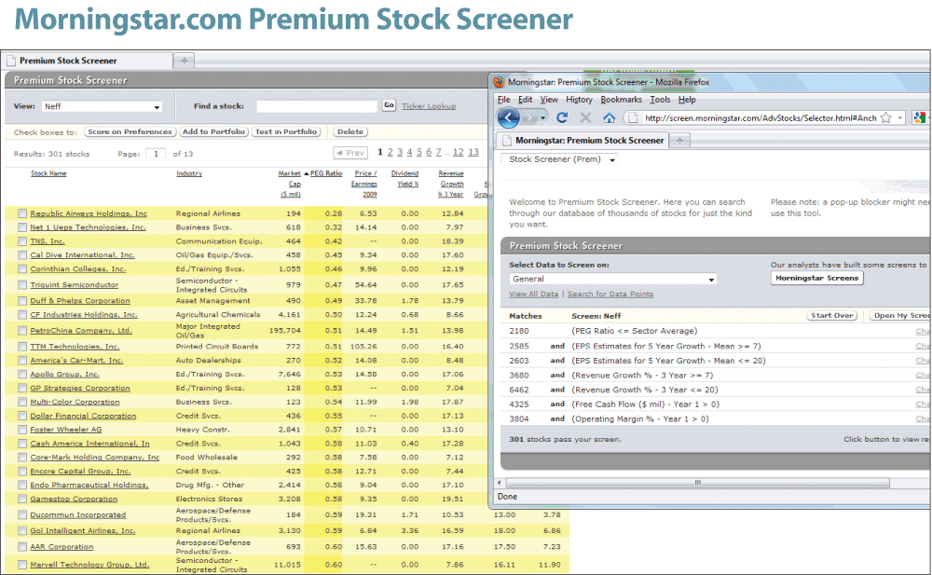Open the Firefox Bookmarks menu
The image size is (932, 575).
point(621,100)
